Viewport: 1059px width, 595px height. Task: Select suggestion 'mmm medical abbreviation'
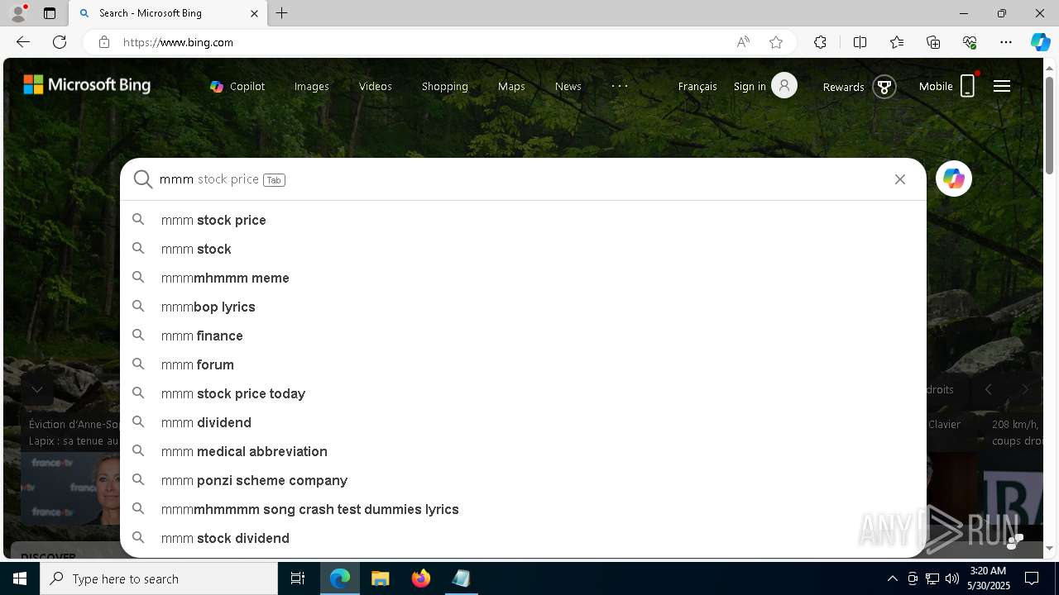click(x=523, y=451)
